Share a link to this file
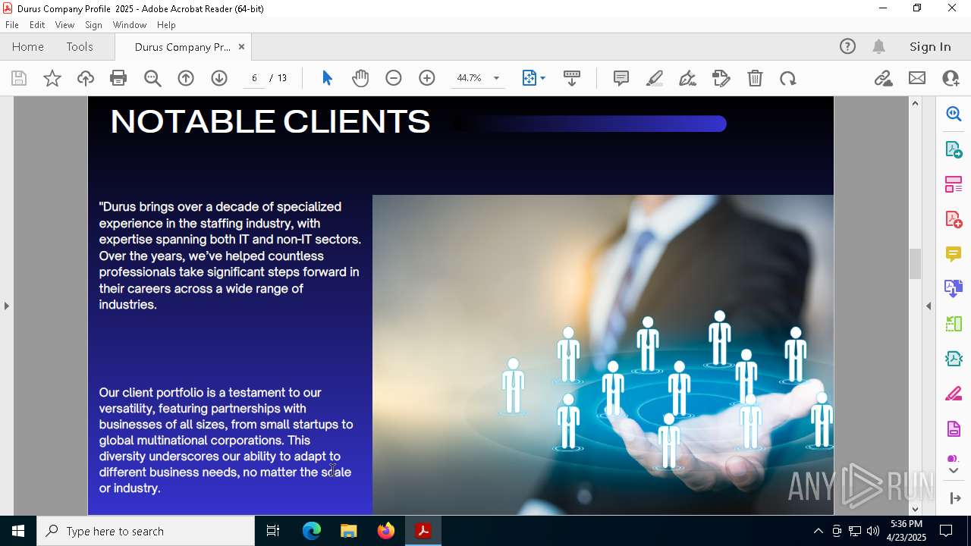Viewport: 971px width, 546px height. (883, 78)
